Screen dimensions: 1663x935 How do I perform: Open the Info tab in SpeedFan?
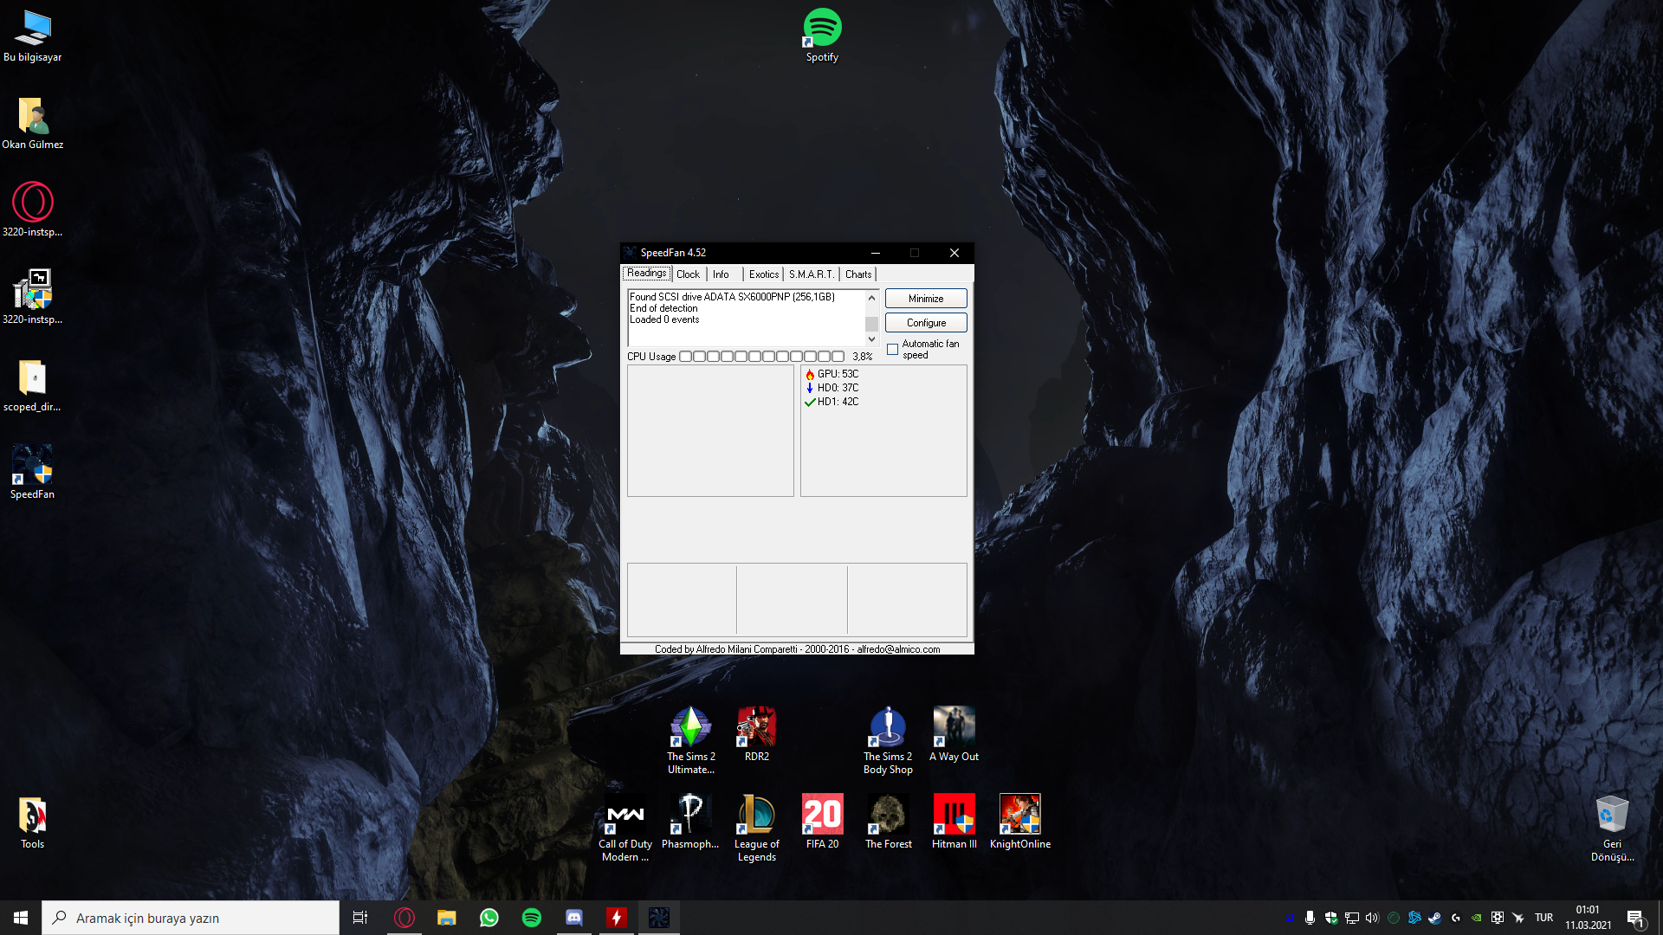[x=721, y=274]
